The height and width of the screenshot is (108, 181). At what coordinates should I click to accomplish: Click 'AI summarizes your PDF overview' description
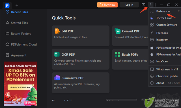pos(77,86)
